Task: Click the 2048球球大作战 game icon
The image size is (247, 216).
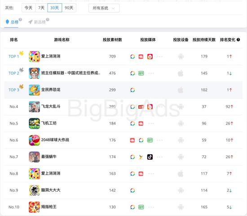Action: [x=34, y=140]
